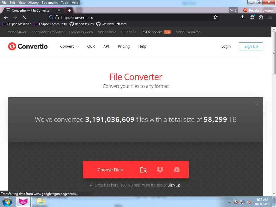Open the Help menu in the menu bar
This screenshot has width=276, height=207.
(75, 3)
